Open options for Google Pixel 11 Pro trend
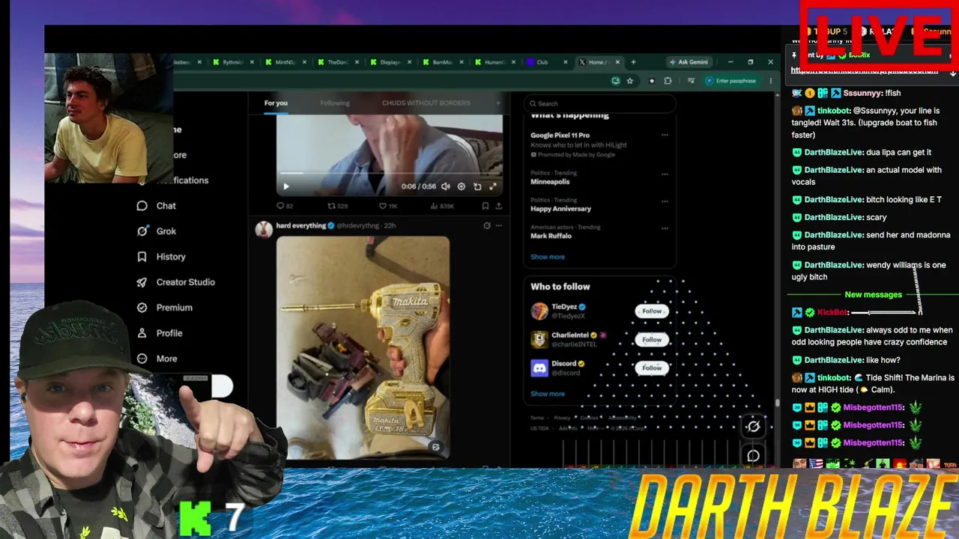The image size is (959, 539). (x=665, y=135)
